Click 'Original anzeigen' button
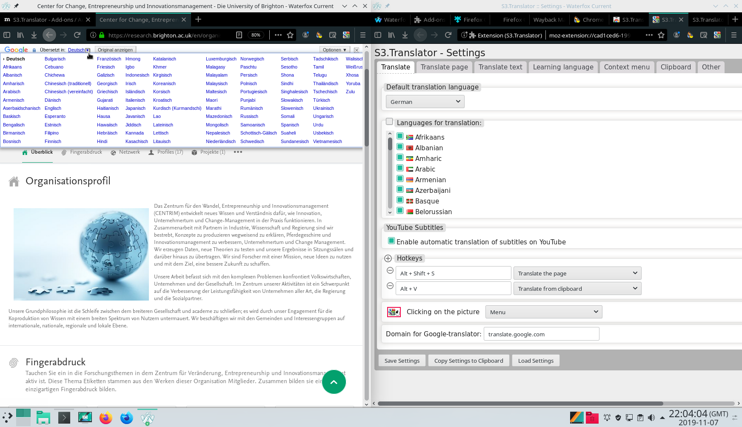Image resolution: width=742 pixels, height=427 pixels. tap(115, 50)
